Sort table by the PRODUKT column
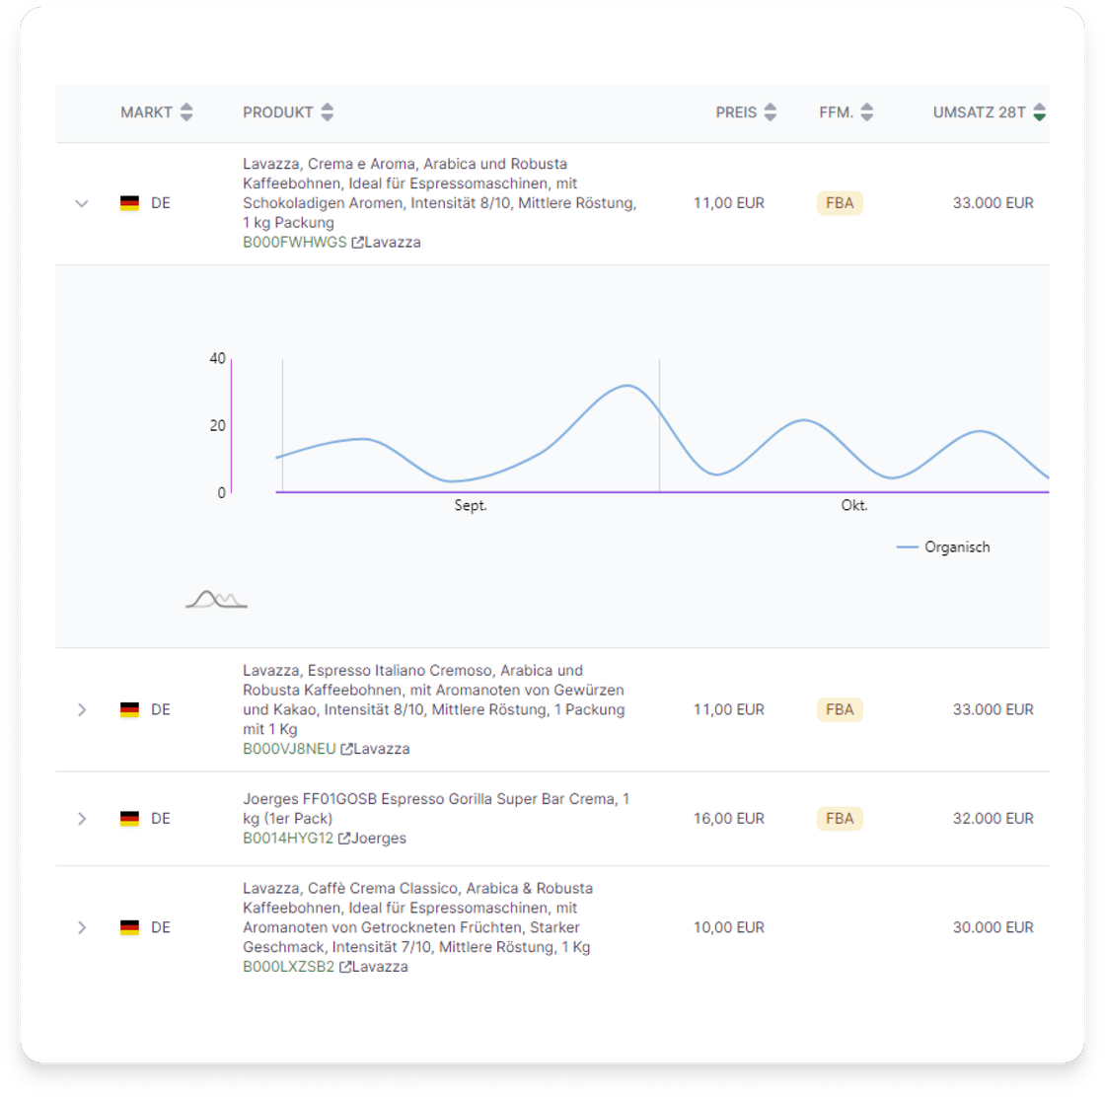Image resolution: width=1105 pixels, height=1097 pixels. [327, 112]
